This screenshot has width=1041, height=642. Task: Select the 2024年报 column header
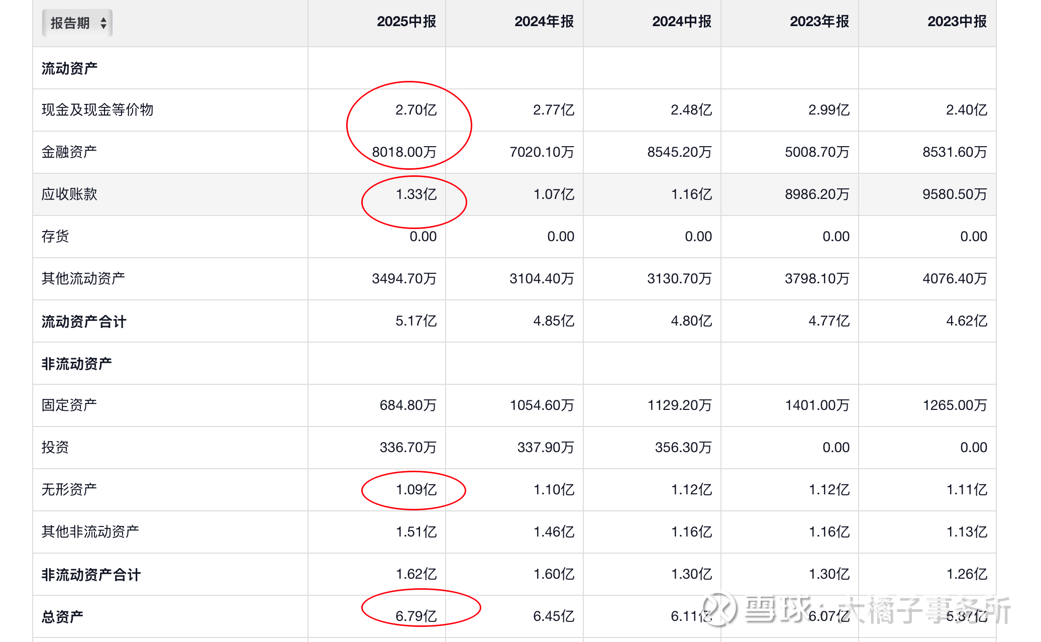click(x=544, y=22)
